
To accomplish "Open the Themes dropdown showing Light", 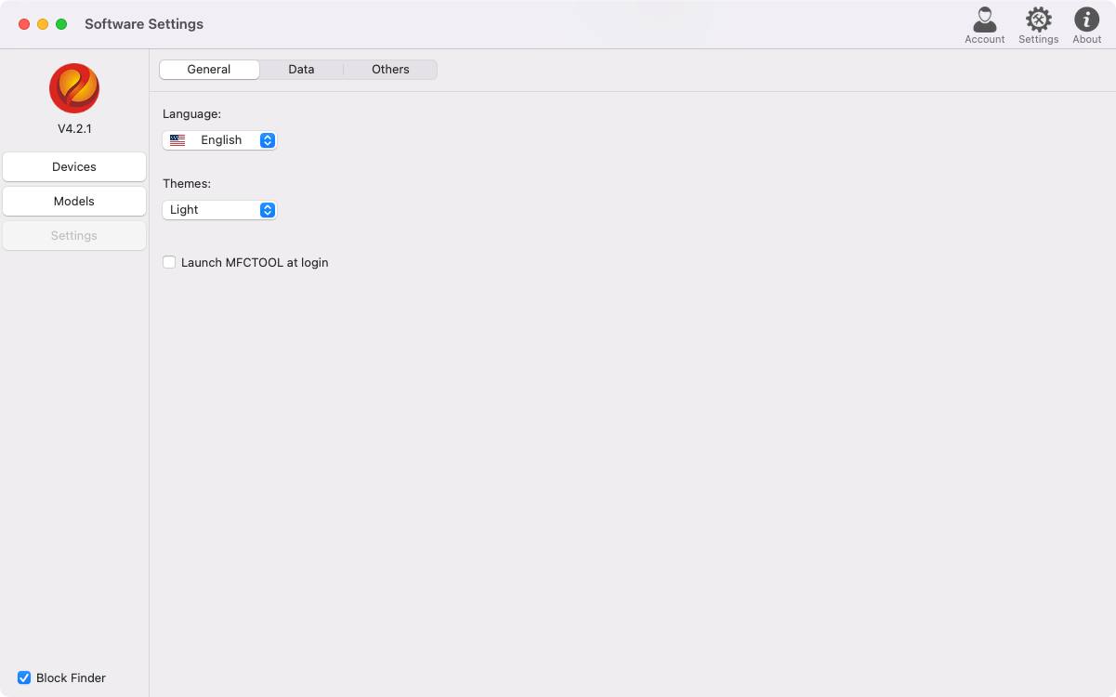I will click(219, 210).
